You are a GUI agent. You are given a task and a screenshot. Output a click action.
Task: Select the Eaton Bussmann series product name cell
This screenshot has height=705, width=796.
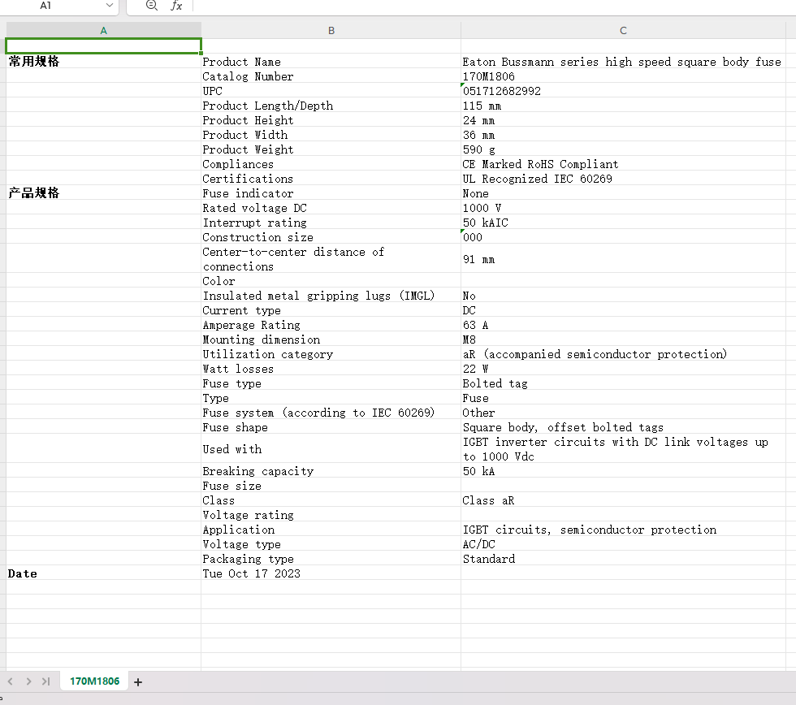[624, 62]
